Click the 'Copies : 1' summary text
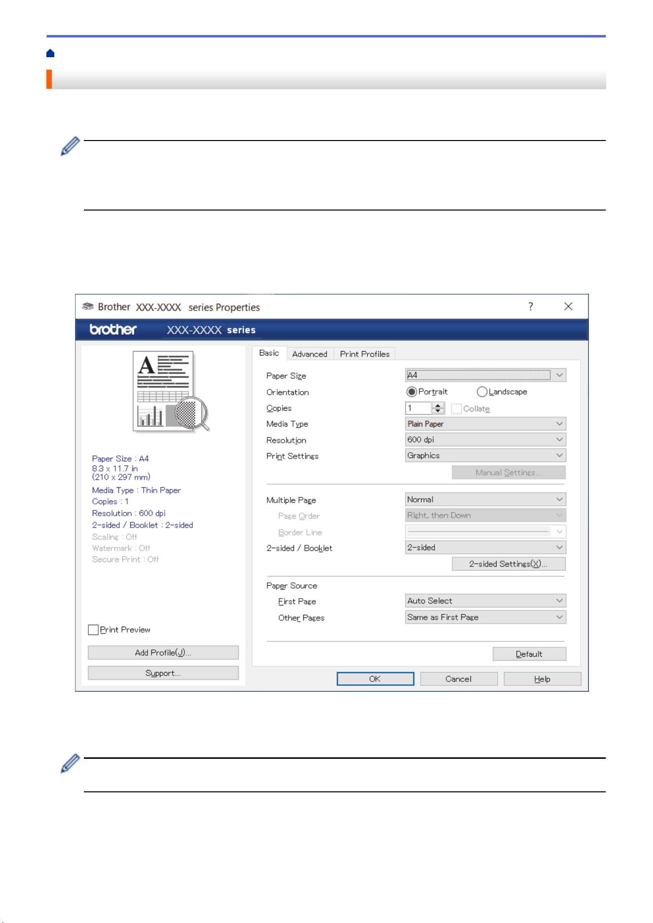 point(110,501)
